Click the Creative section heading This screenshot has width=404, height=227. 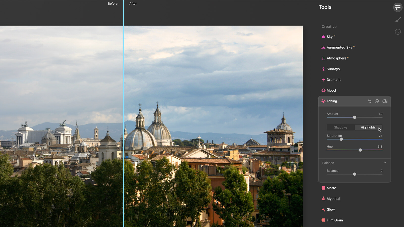point(329,26)
